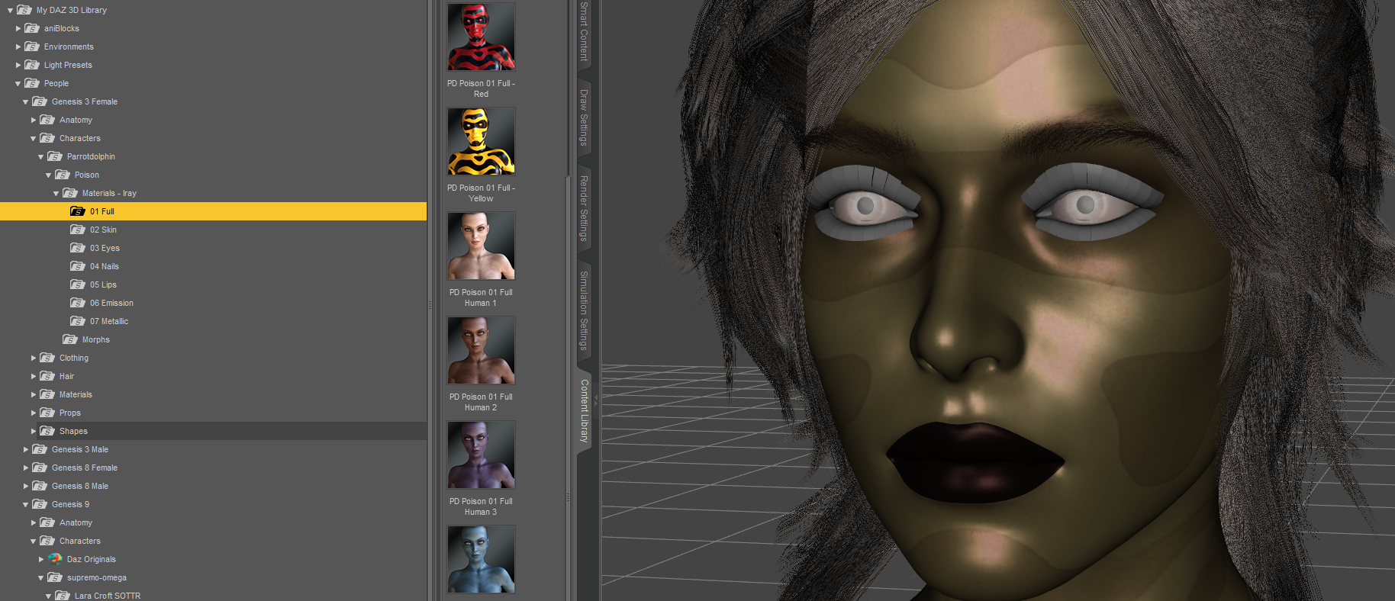This screenshot has width=1395, height=601.
Task: Collapse the Materials - Iray arrow
Action: 56,194
